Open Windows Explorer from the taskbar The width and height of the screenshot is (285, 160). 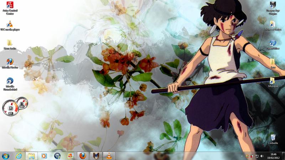[31, 156]
